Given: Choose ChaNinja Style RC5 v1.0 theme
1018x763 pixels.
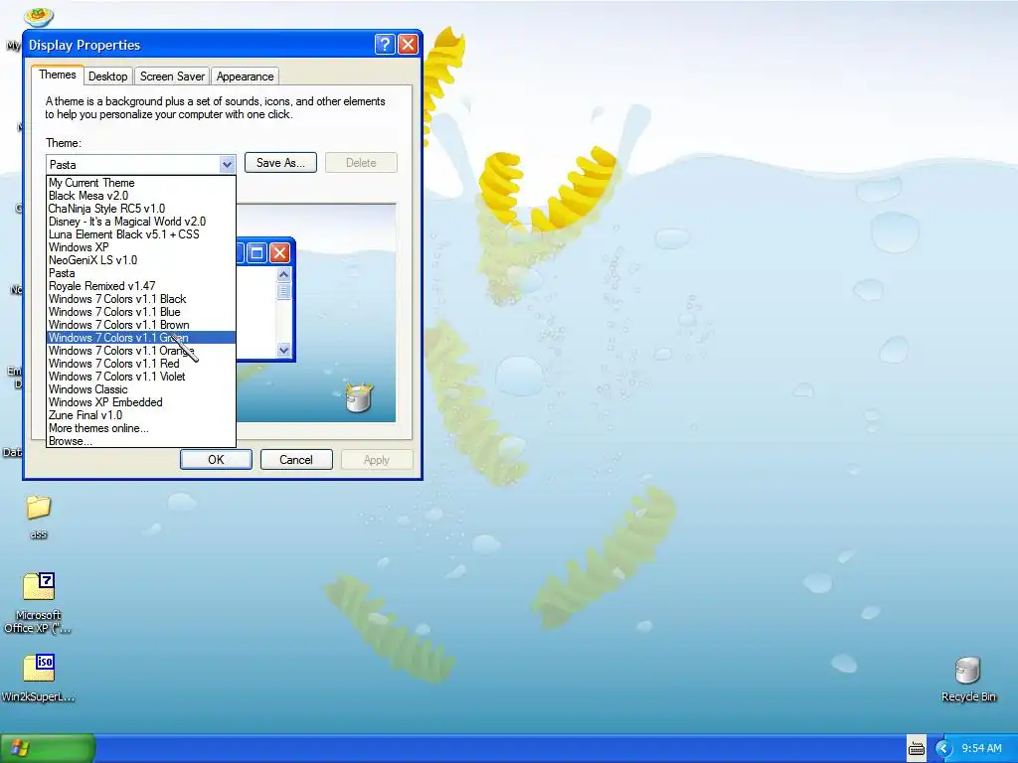Looking at the screenshot, I should pyautogui.click(x=141, y=209).
